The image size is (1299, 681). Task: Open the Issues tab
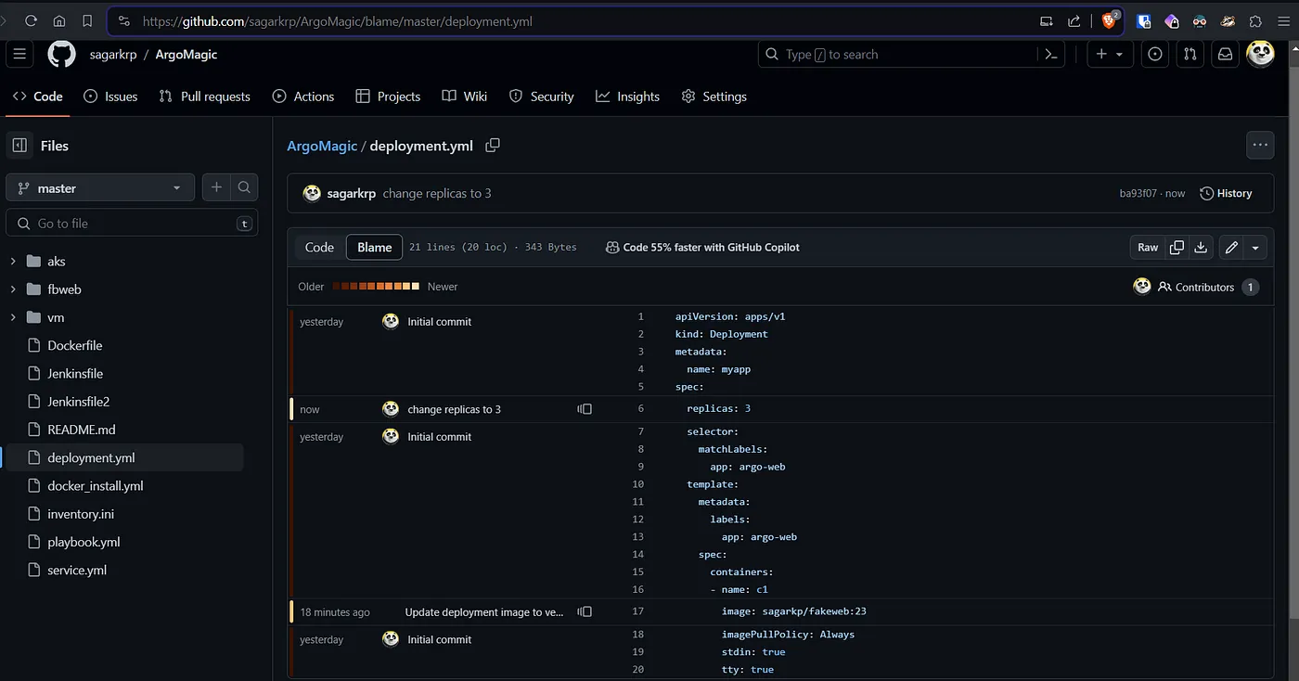coord(110,96)
